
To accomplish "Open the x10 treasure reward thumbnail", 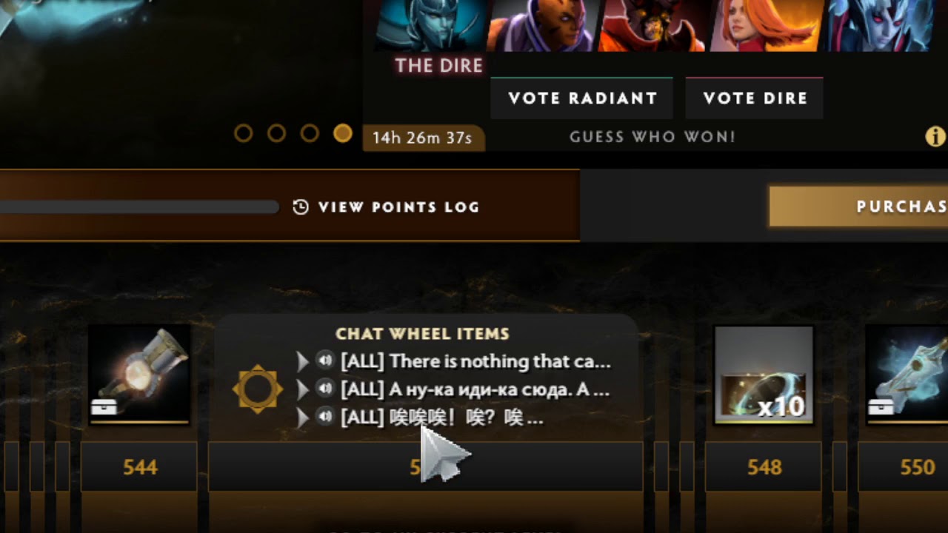I will [x=764, y=376].
